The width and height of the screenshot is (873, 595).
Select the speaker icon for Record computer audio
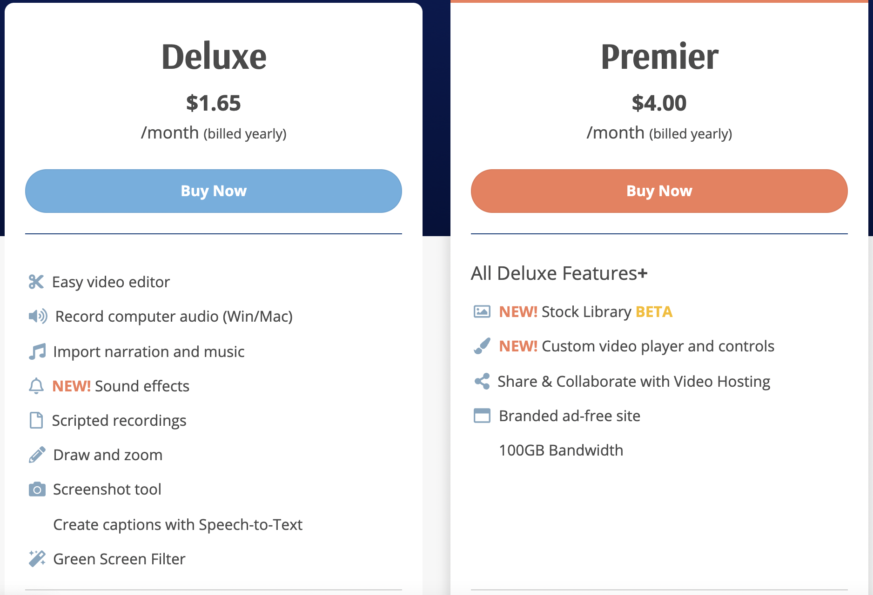tap(38, 316)
